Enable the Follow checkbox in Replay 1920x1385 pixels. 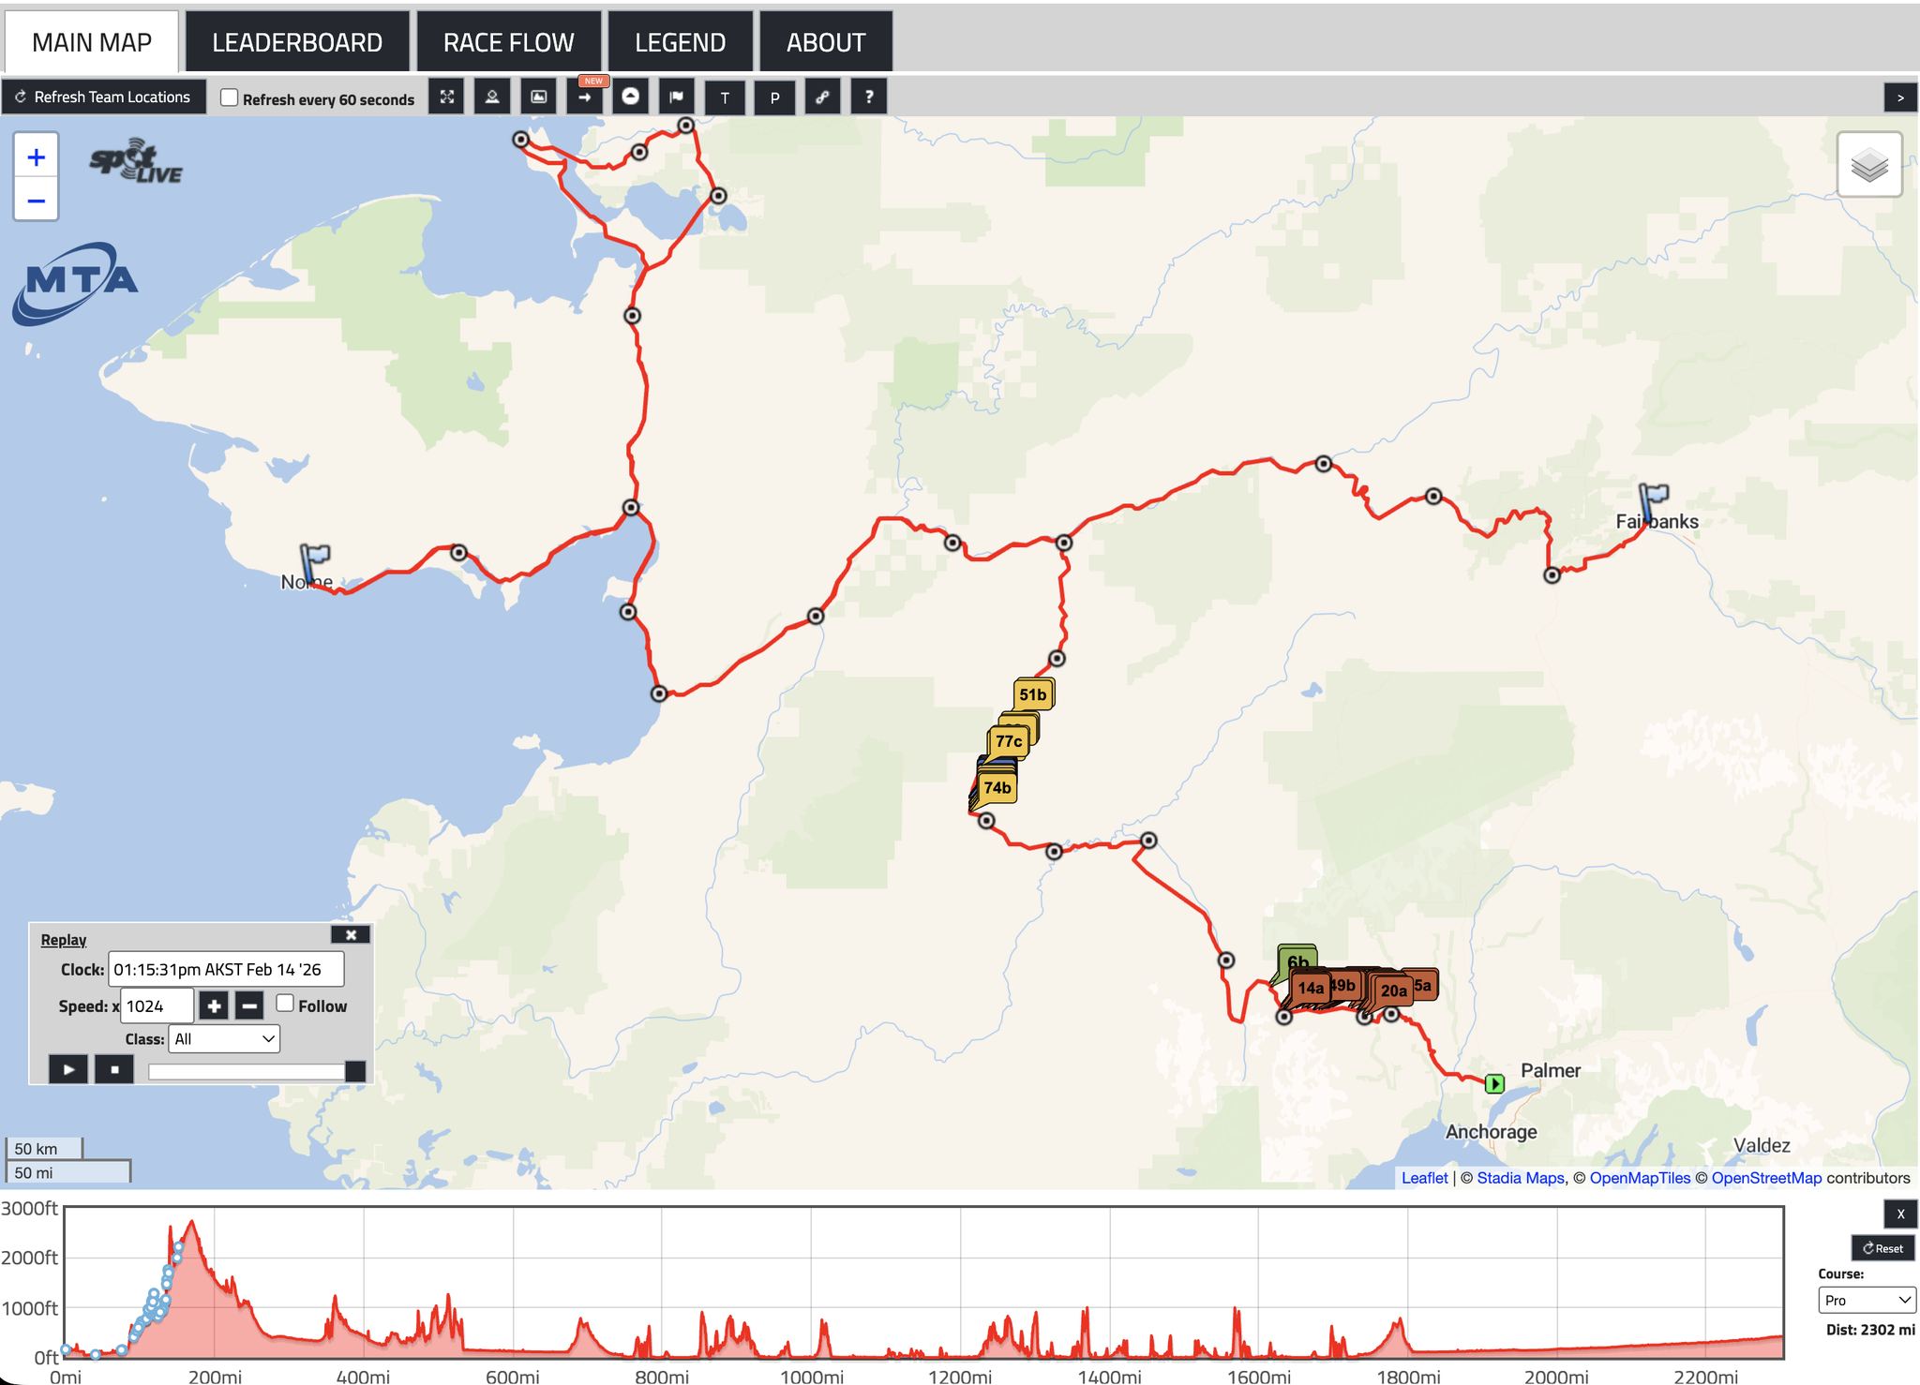pos(285,1004)
